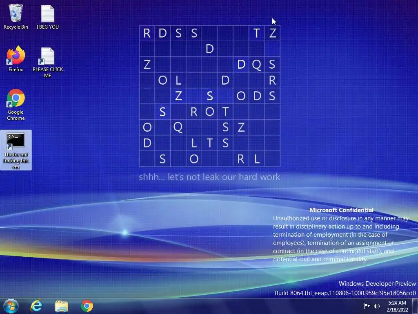
Task: Open the Action Center flag in tray
Action: click(367, 306)
